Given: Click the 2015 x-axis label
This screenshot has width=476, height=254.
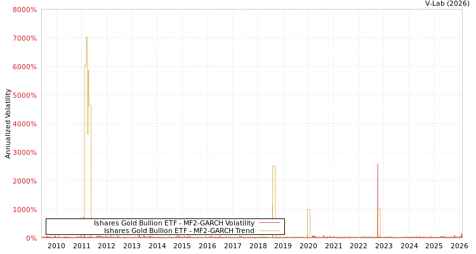Looking at the screenshot, I should click(182, 246).
